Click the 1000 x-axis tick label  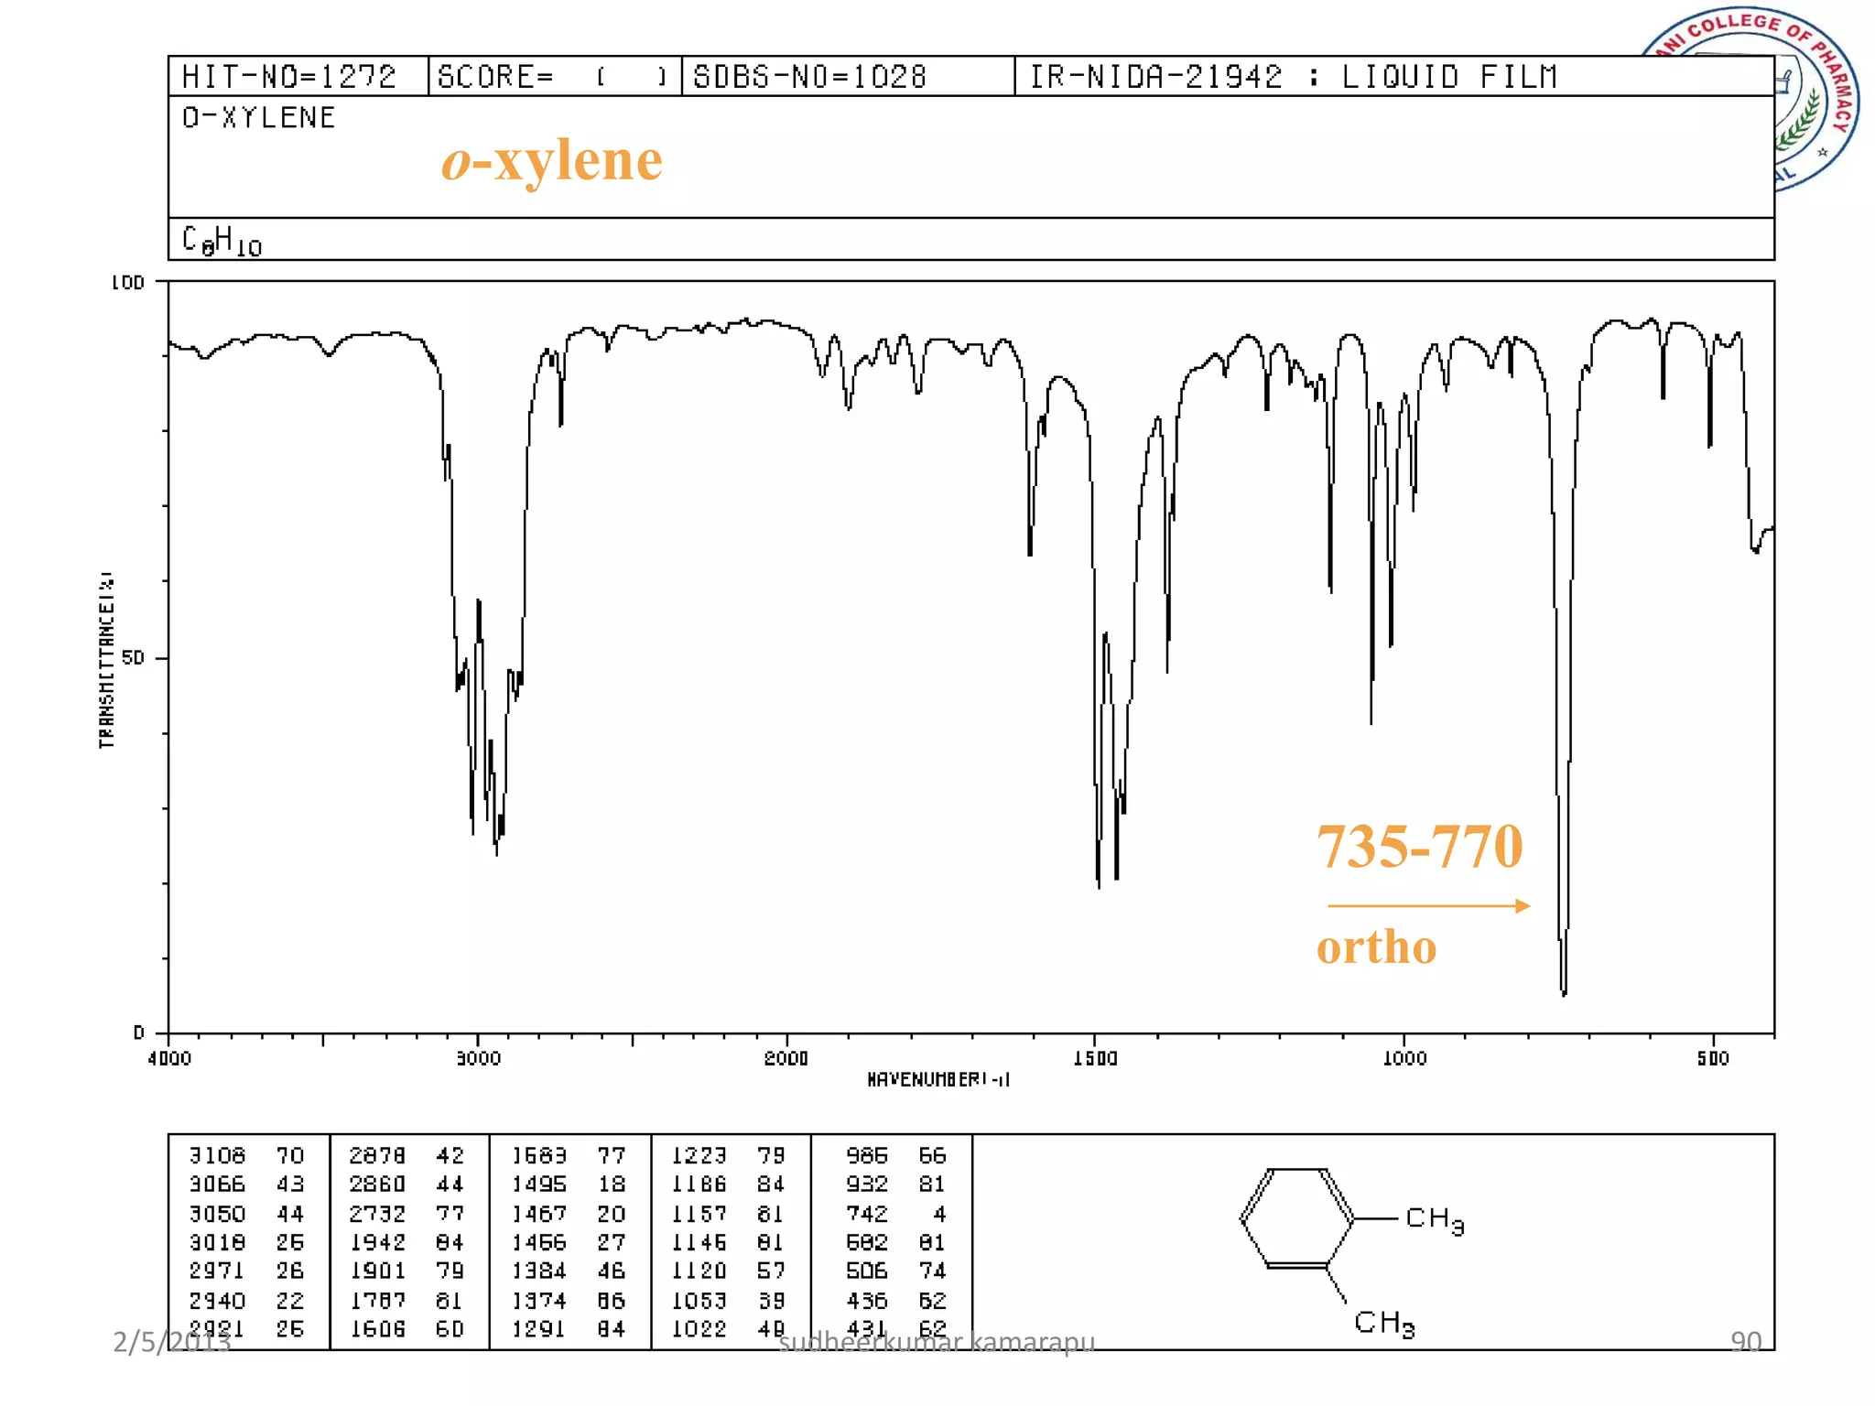(1404, 1059)
